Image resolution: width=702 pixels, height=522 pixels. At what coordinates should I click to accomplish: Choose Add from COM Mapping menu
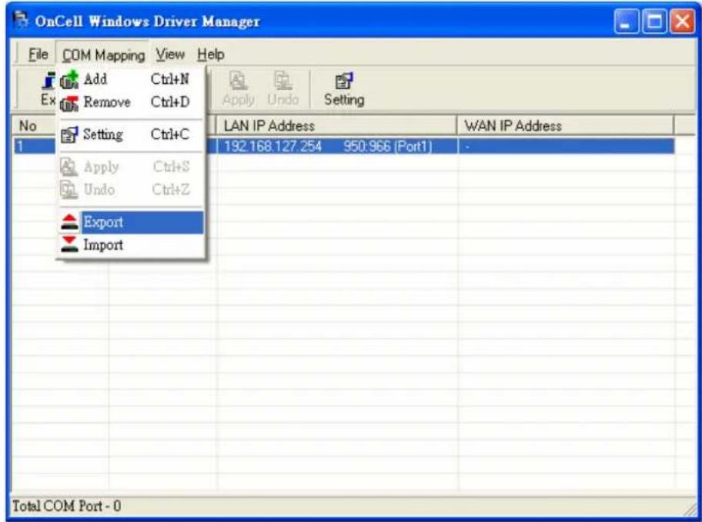(131, 80)
